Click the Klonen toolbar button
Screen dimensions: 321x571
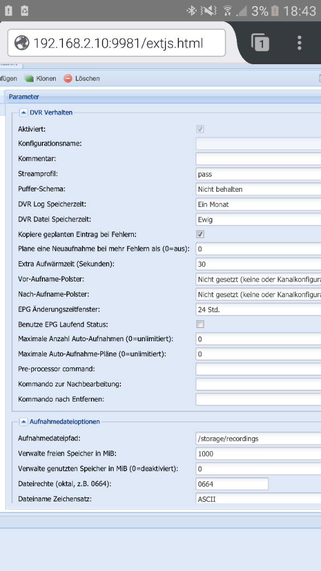point(40,78)
